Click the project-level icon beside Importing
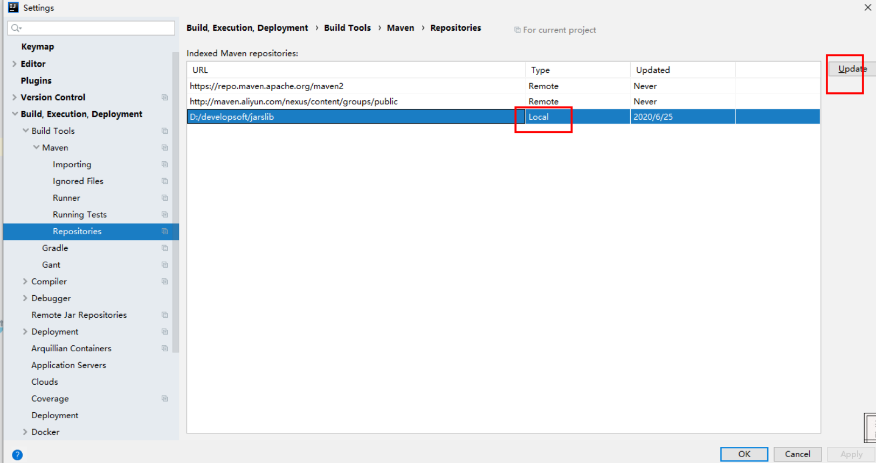Screen dimensions: 876x463 click(165, 165)
